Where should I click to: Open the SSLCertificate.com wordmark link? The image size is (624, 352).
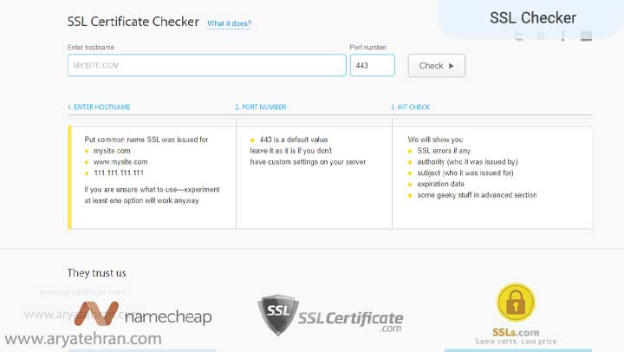[x=351, y=321]
